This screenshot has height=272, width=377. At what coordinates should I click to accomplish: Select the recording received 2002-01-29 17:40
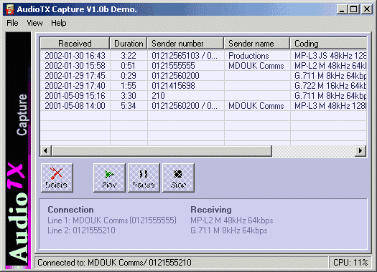pyautogui.click(x=203, y=86)
